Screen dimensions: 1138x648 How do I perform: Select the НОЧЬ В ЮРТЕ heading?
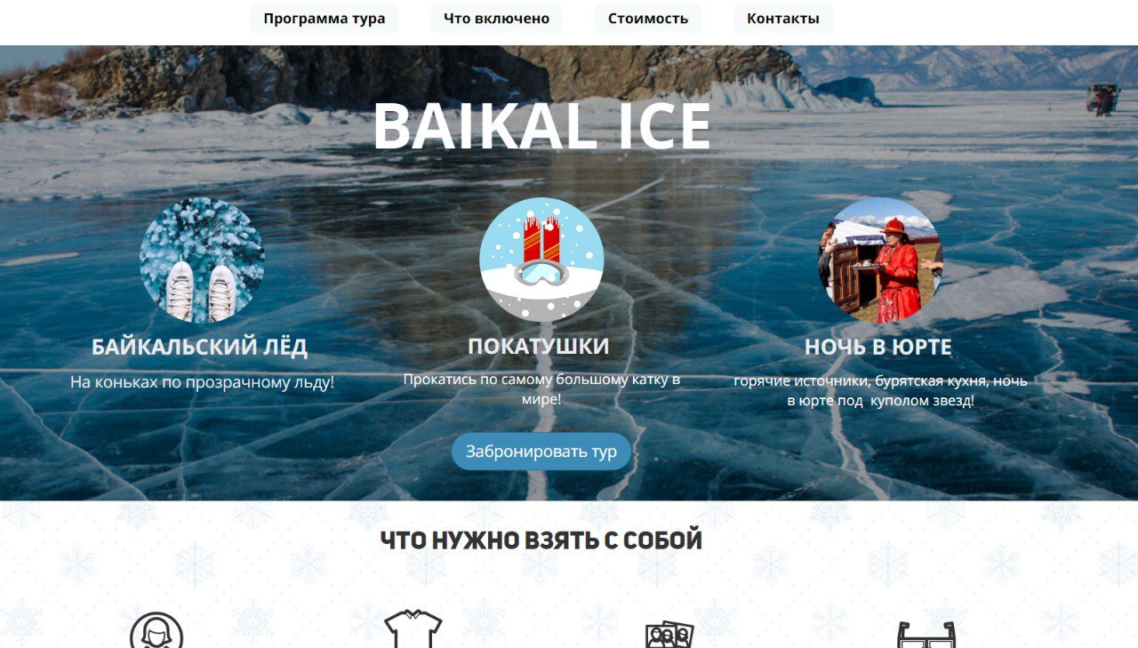click(x=878, y=347)
